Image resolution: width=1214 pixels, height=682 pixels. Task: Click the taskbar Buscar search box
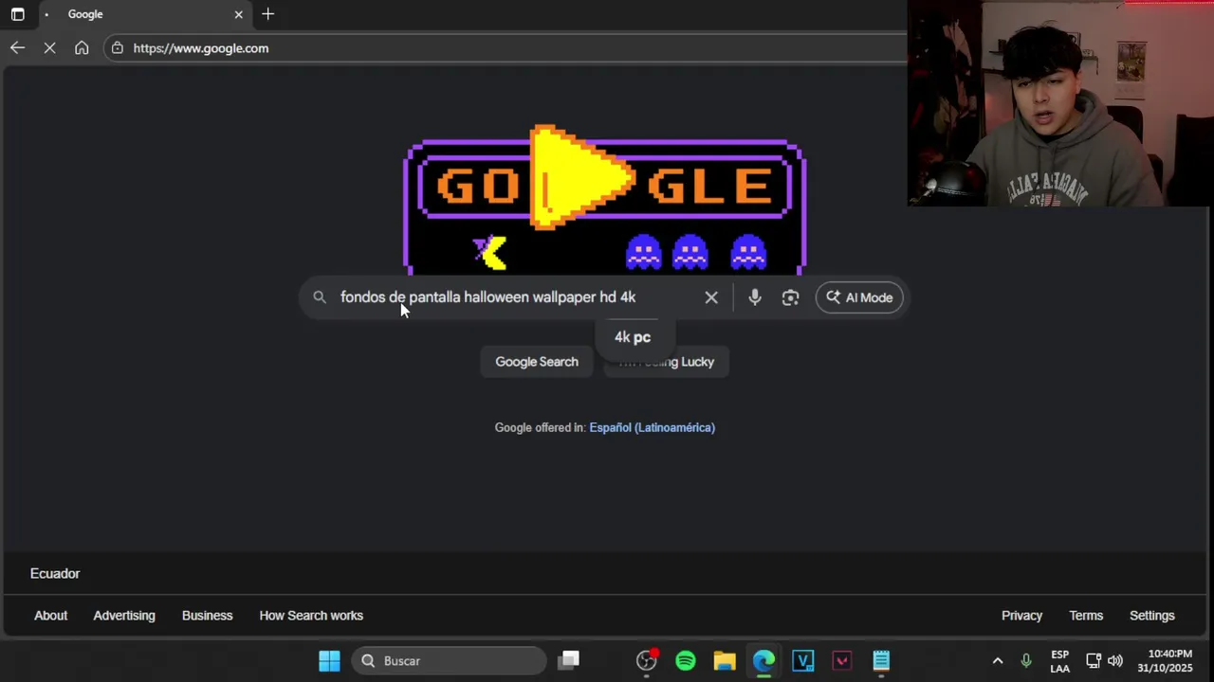click(450, 661)
